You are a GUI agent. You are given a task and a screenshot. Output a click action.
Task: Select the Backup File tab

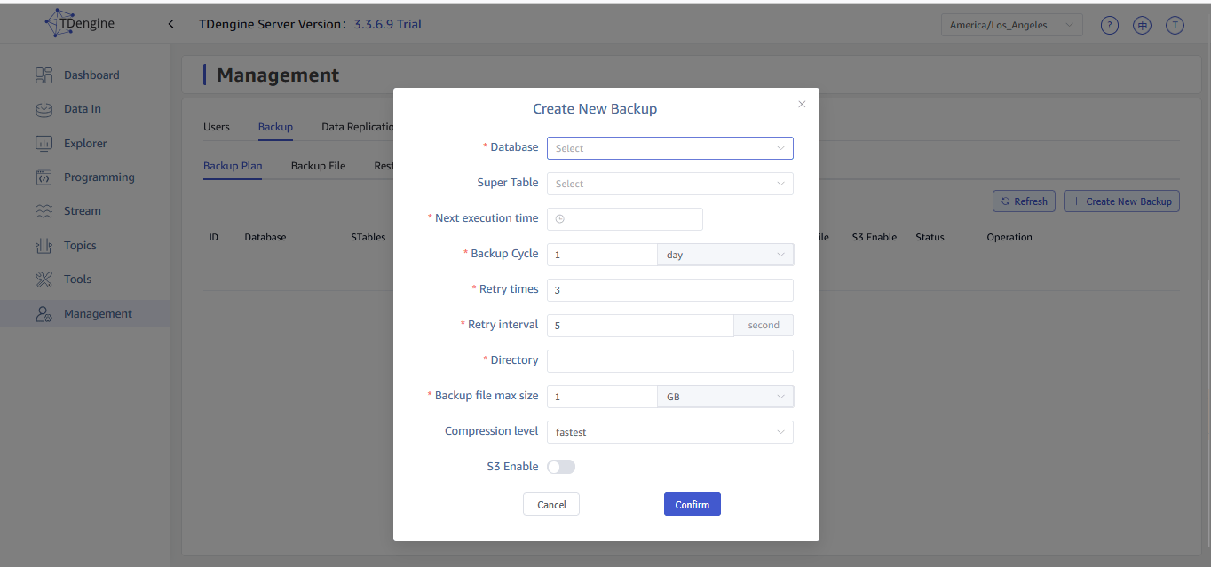(318, 166)
